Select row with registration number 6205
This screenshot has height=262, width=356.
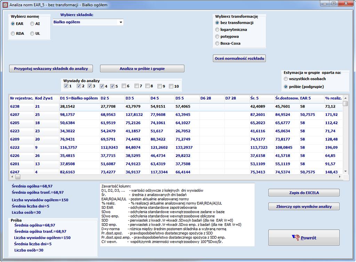176,123
